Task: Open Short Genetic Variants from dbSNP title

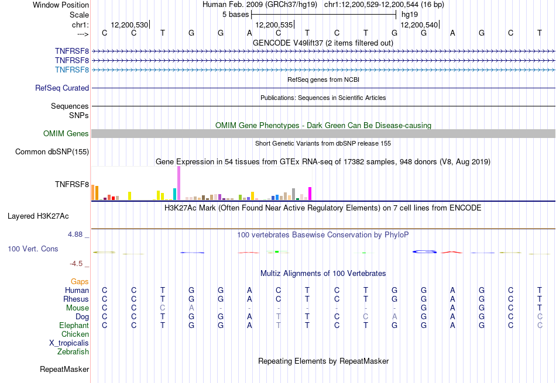Action: [x=323, y=143]
